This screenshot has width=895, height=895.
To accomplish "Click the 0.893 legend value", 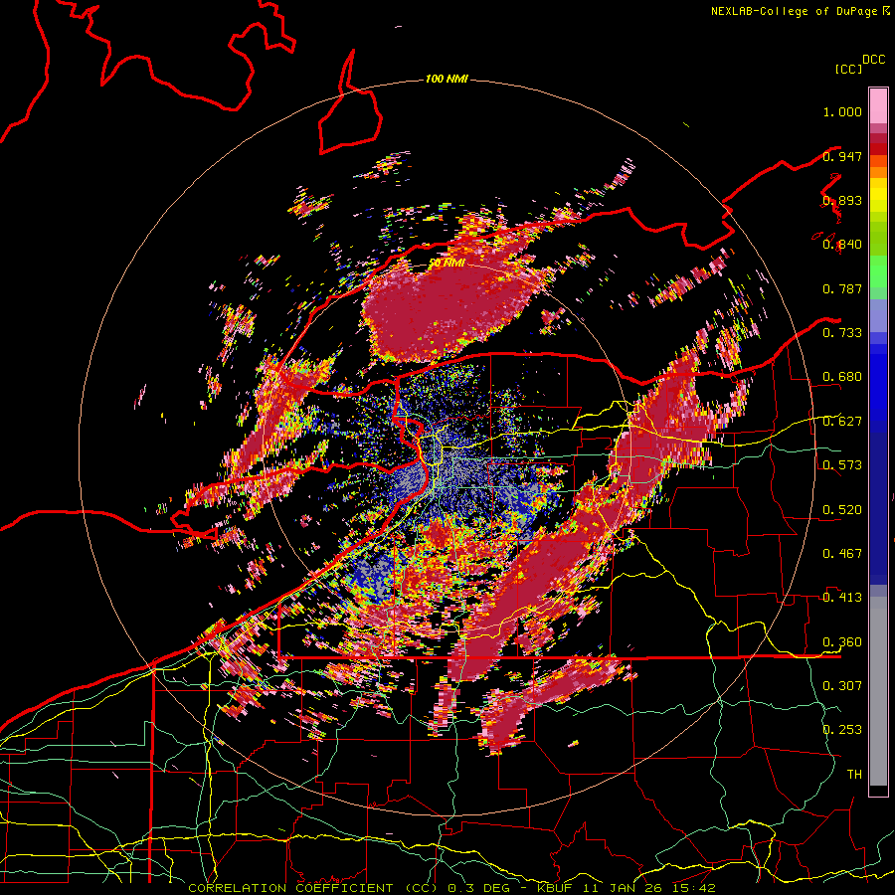I will 842,200.
